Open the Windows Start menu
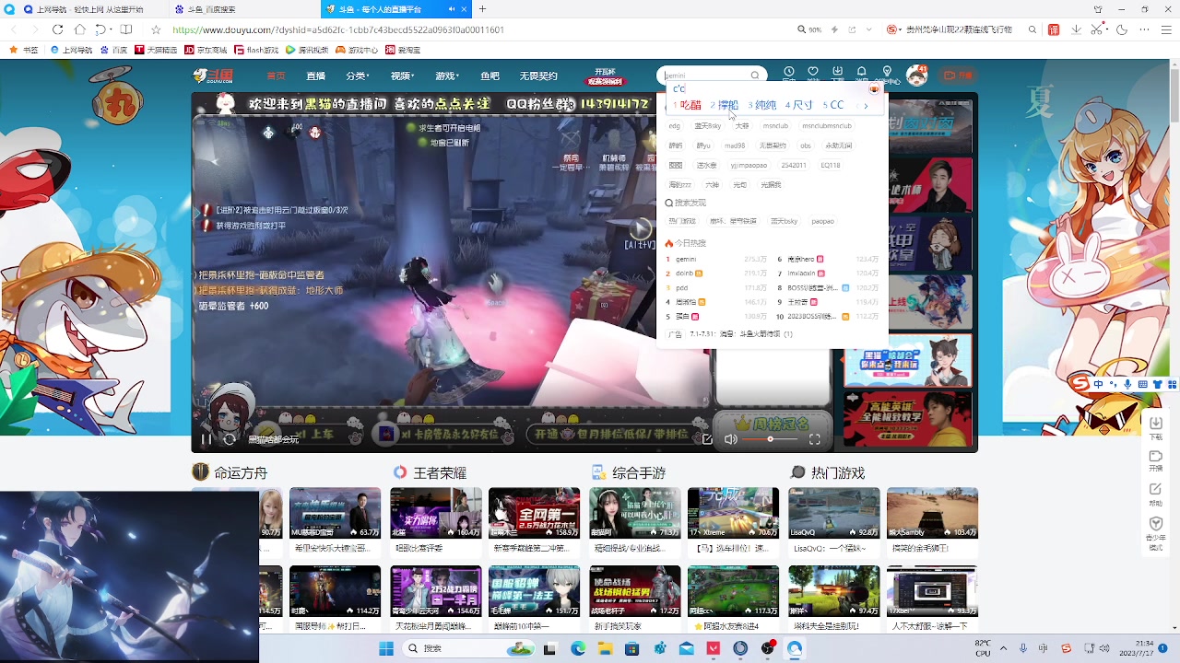This screenshot has height=663, width=1180. (386, 648)
